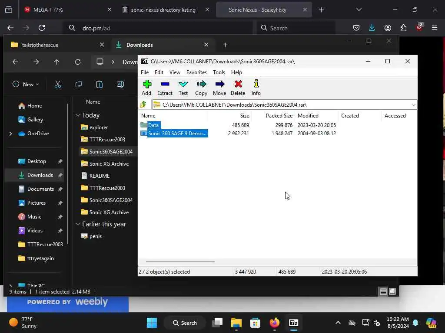Open Firefox extensions menu

point(403,28)
